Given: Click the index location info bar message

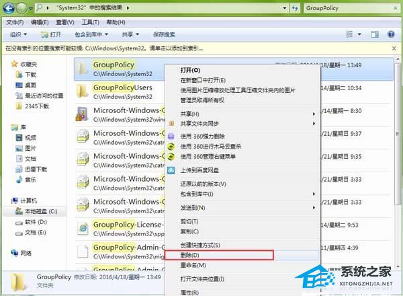Looking at the screenshot, I should (104, 48).
